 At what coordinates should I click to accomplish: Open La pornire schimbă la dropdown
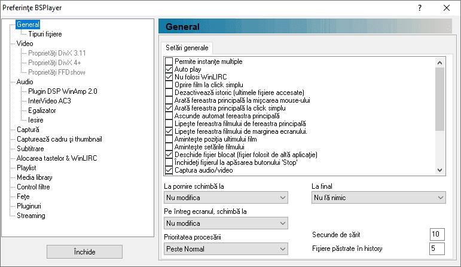(226, 198)
